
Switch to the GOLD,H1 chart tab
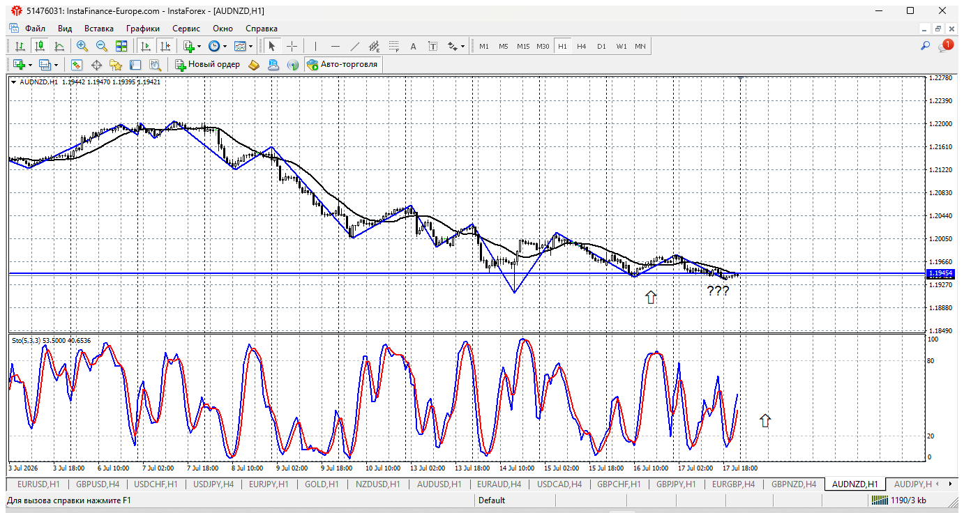(x=322, y=484)
